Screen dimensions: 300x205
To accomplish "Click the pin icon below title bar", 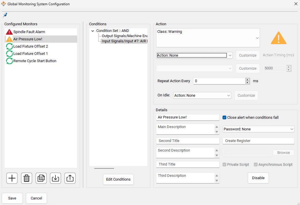I will click(5, 15).
